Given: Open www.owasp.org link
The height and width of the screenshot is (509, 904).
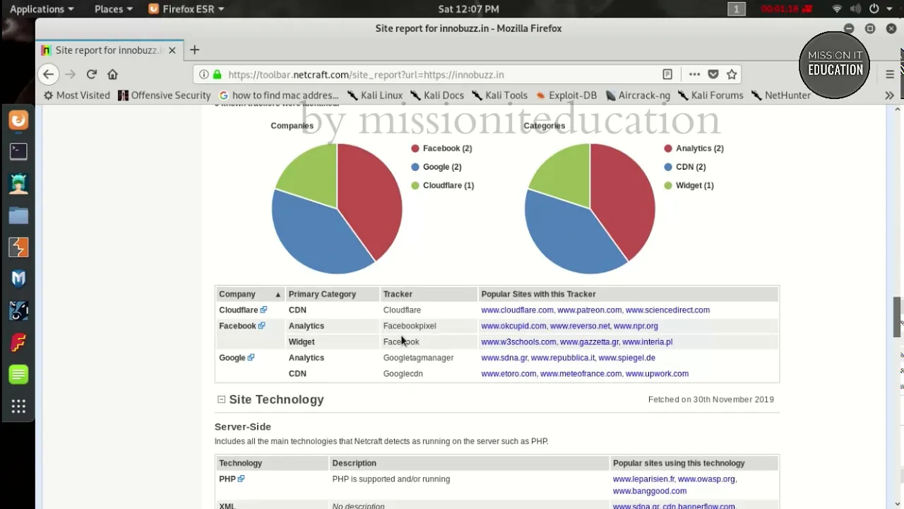Looking at the screenshot, I should 706,479.
